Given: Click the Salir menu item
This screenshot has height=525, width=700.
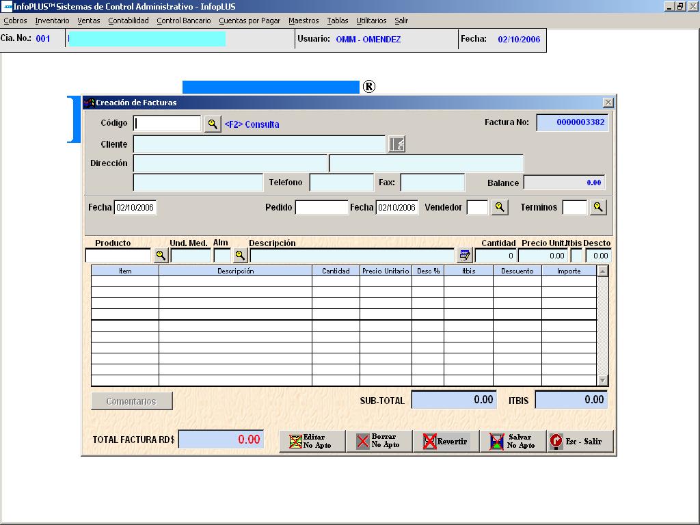Looking at the screenshot, I should (x=401, y=21).
